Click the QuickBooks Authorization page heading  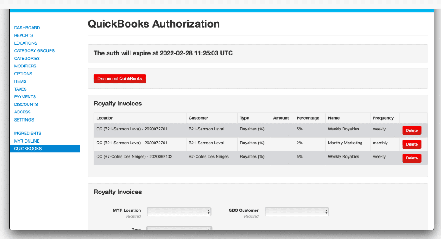[x=154, y=24]
